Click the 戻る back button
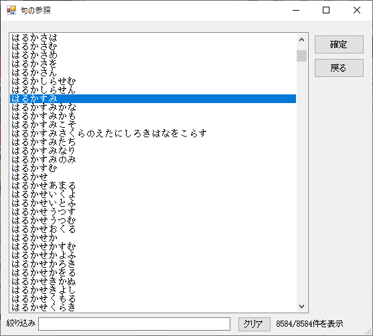The height and width of the screenshot is (336, 373). [x=339, y=68]
